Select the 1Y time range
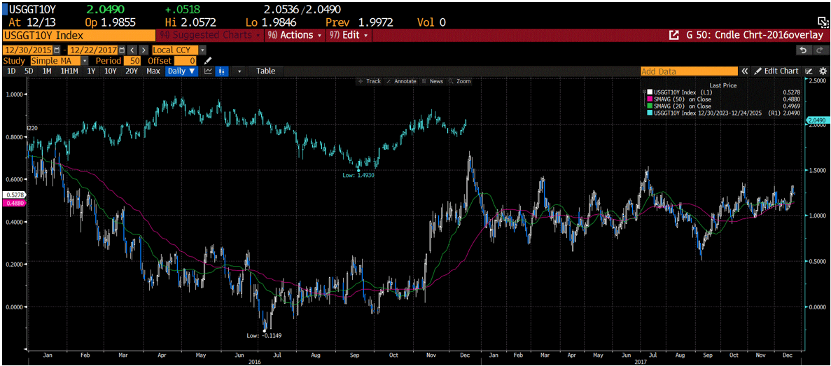This screenshot has height=366, width=831. (x=92, y=71)
